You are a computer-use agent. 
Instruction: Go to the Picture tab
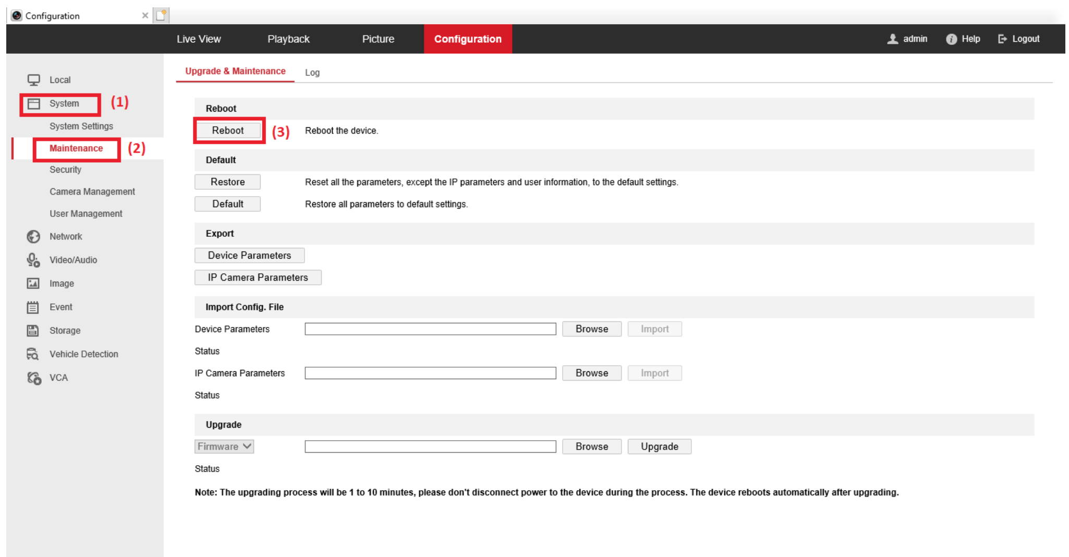pos(378,39)
